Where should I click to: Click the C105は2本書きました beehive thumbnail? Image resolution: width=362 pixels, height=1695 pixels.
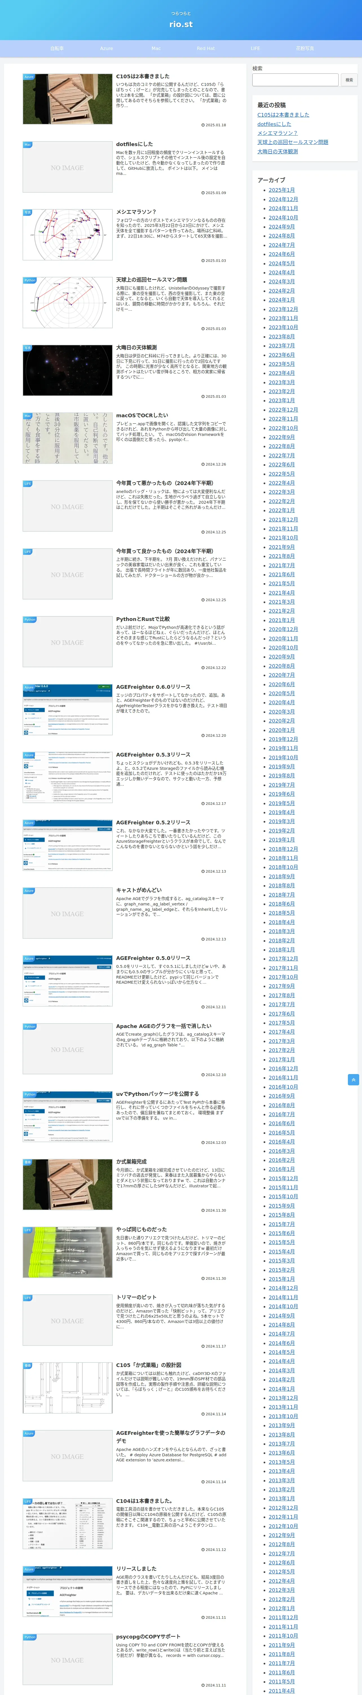point(67,99)
